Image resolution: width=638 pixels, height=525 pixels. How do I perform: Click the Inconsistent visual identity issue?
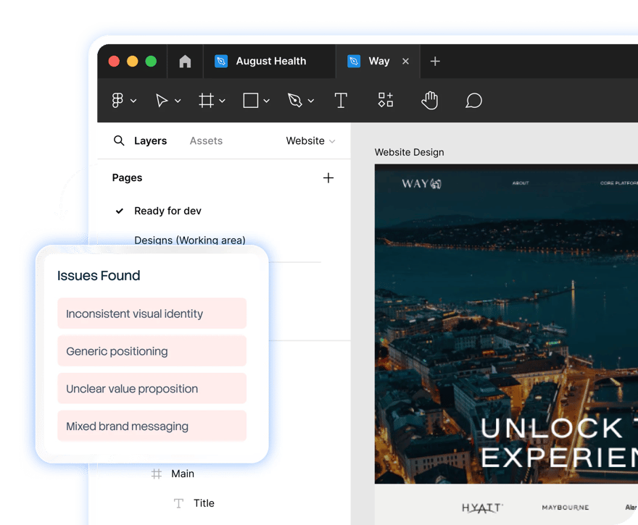tap(152, 314)
